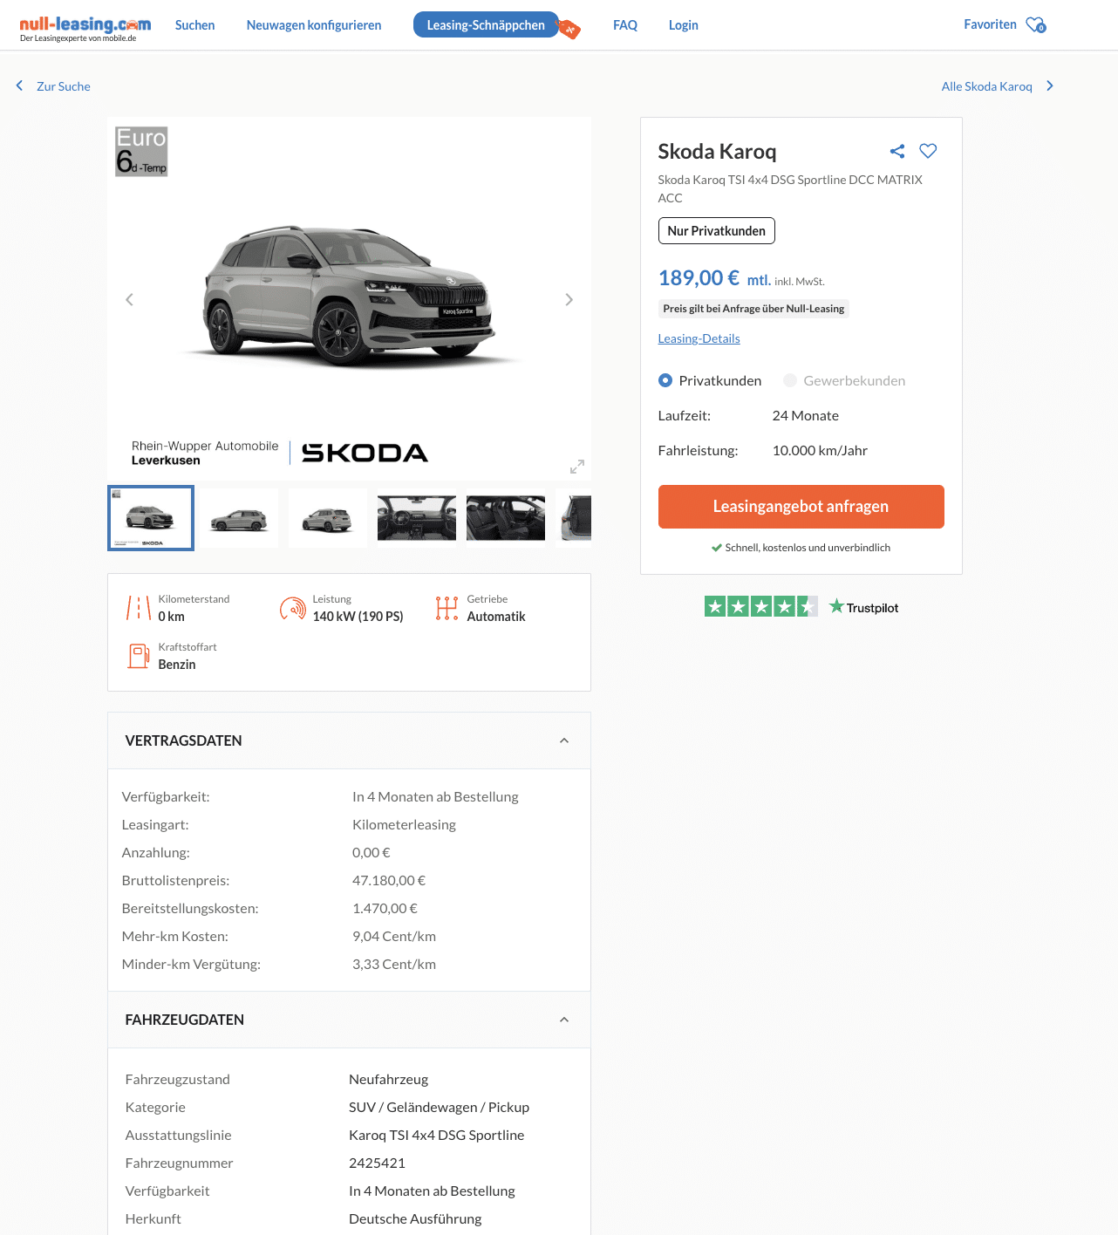Click Fahrleistung value 10.000 km/Jahr
This screenshot has width=1118, height=1235.
click(820, 451)
